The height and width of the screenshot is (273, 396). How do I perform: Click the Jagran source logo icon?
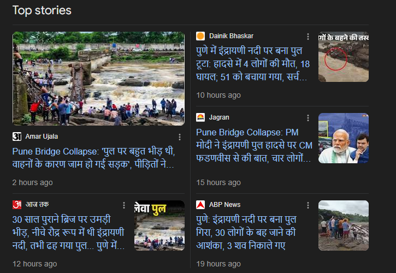tap(200, 117)
